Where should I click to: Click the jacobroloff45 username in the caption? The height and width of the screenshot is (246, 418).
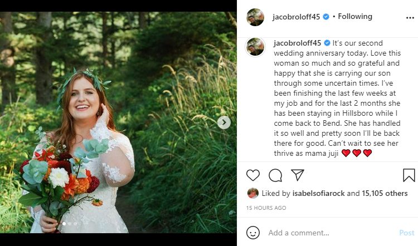297,43
